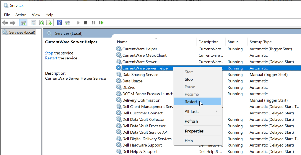This screenshot has width=301, height=155.
Task: Expand All Tasks submenu in context menu
Action: [198, 112]
